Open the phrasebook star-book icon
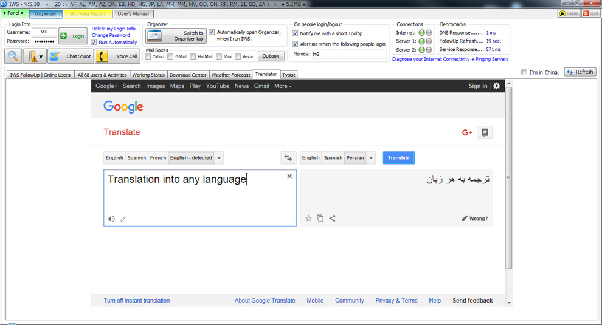602x325 pixels. 485,132
